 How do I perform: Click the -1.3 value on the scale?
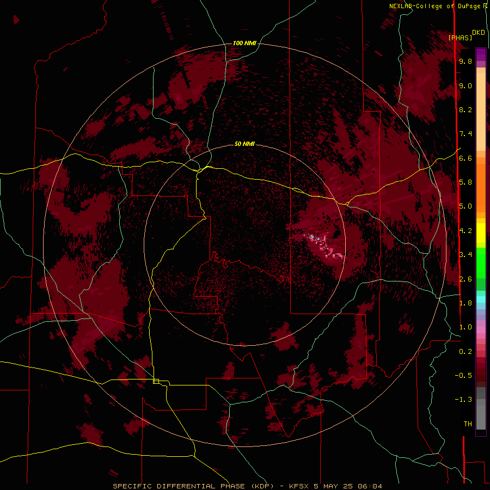coord(463,400)
